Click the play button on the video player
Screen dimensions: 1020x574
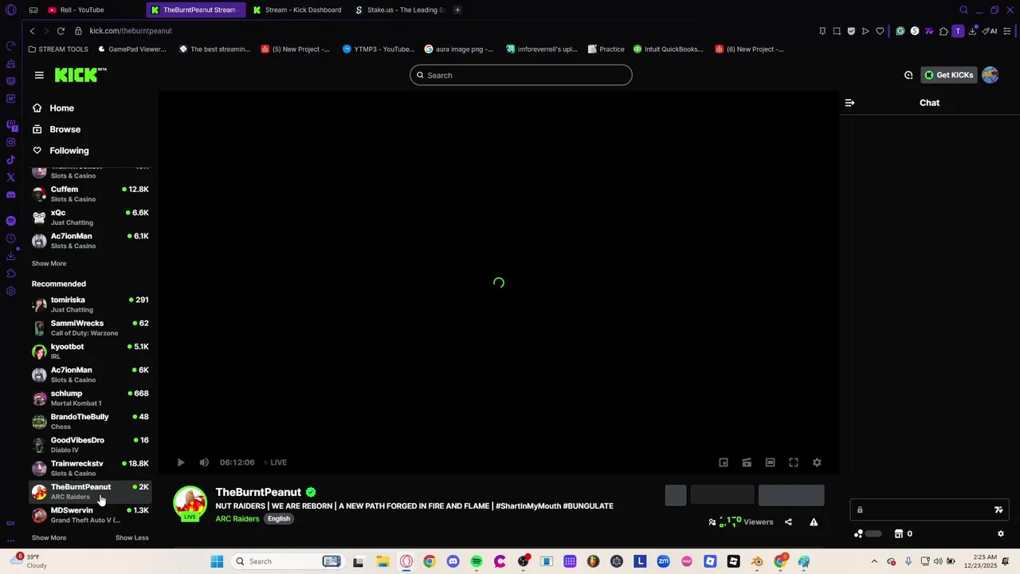pos(181,462)
